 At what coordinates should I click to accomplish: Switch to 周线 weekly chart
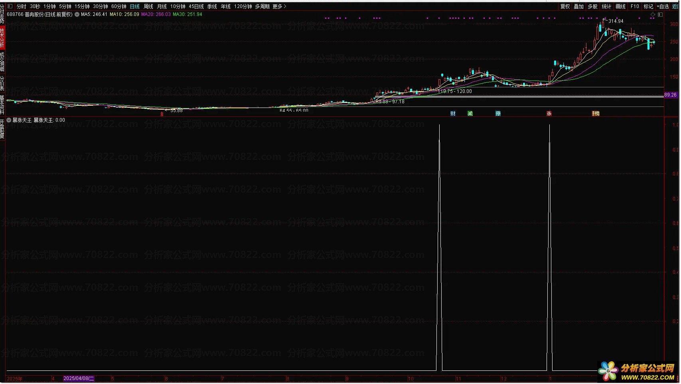[148, 6]
